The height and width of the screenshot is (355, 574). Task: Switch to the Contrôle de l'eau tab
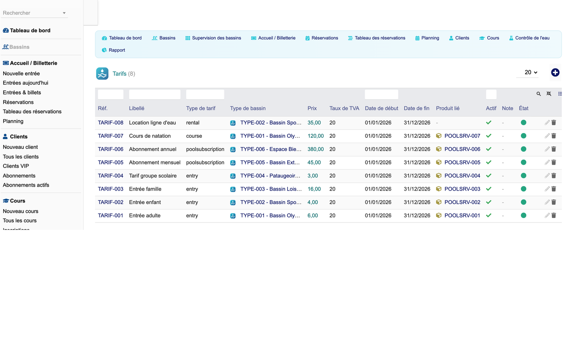(529, 38)
